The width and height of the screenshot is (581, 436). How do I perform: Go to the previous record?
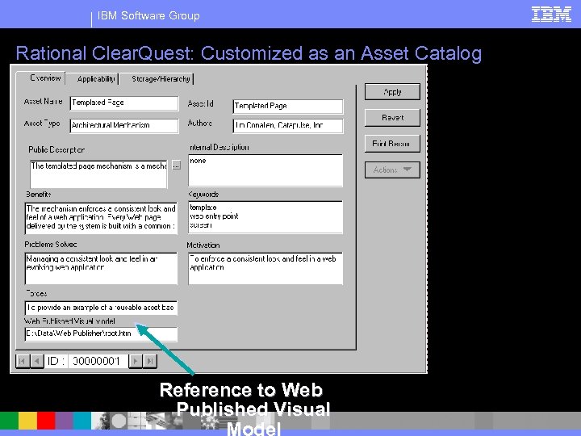tap(37, 361)
